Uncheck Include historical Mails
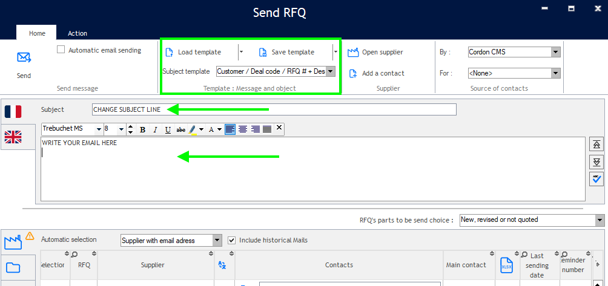Viewport: 608px width, 286px height. 231,240
